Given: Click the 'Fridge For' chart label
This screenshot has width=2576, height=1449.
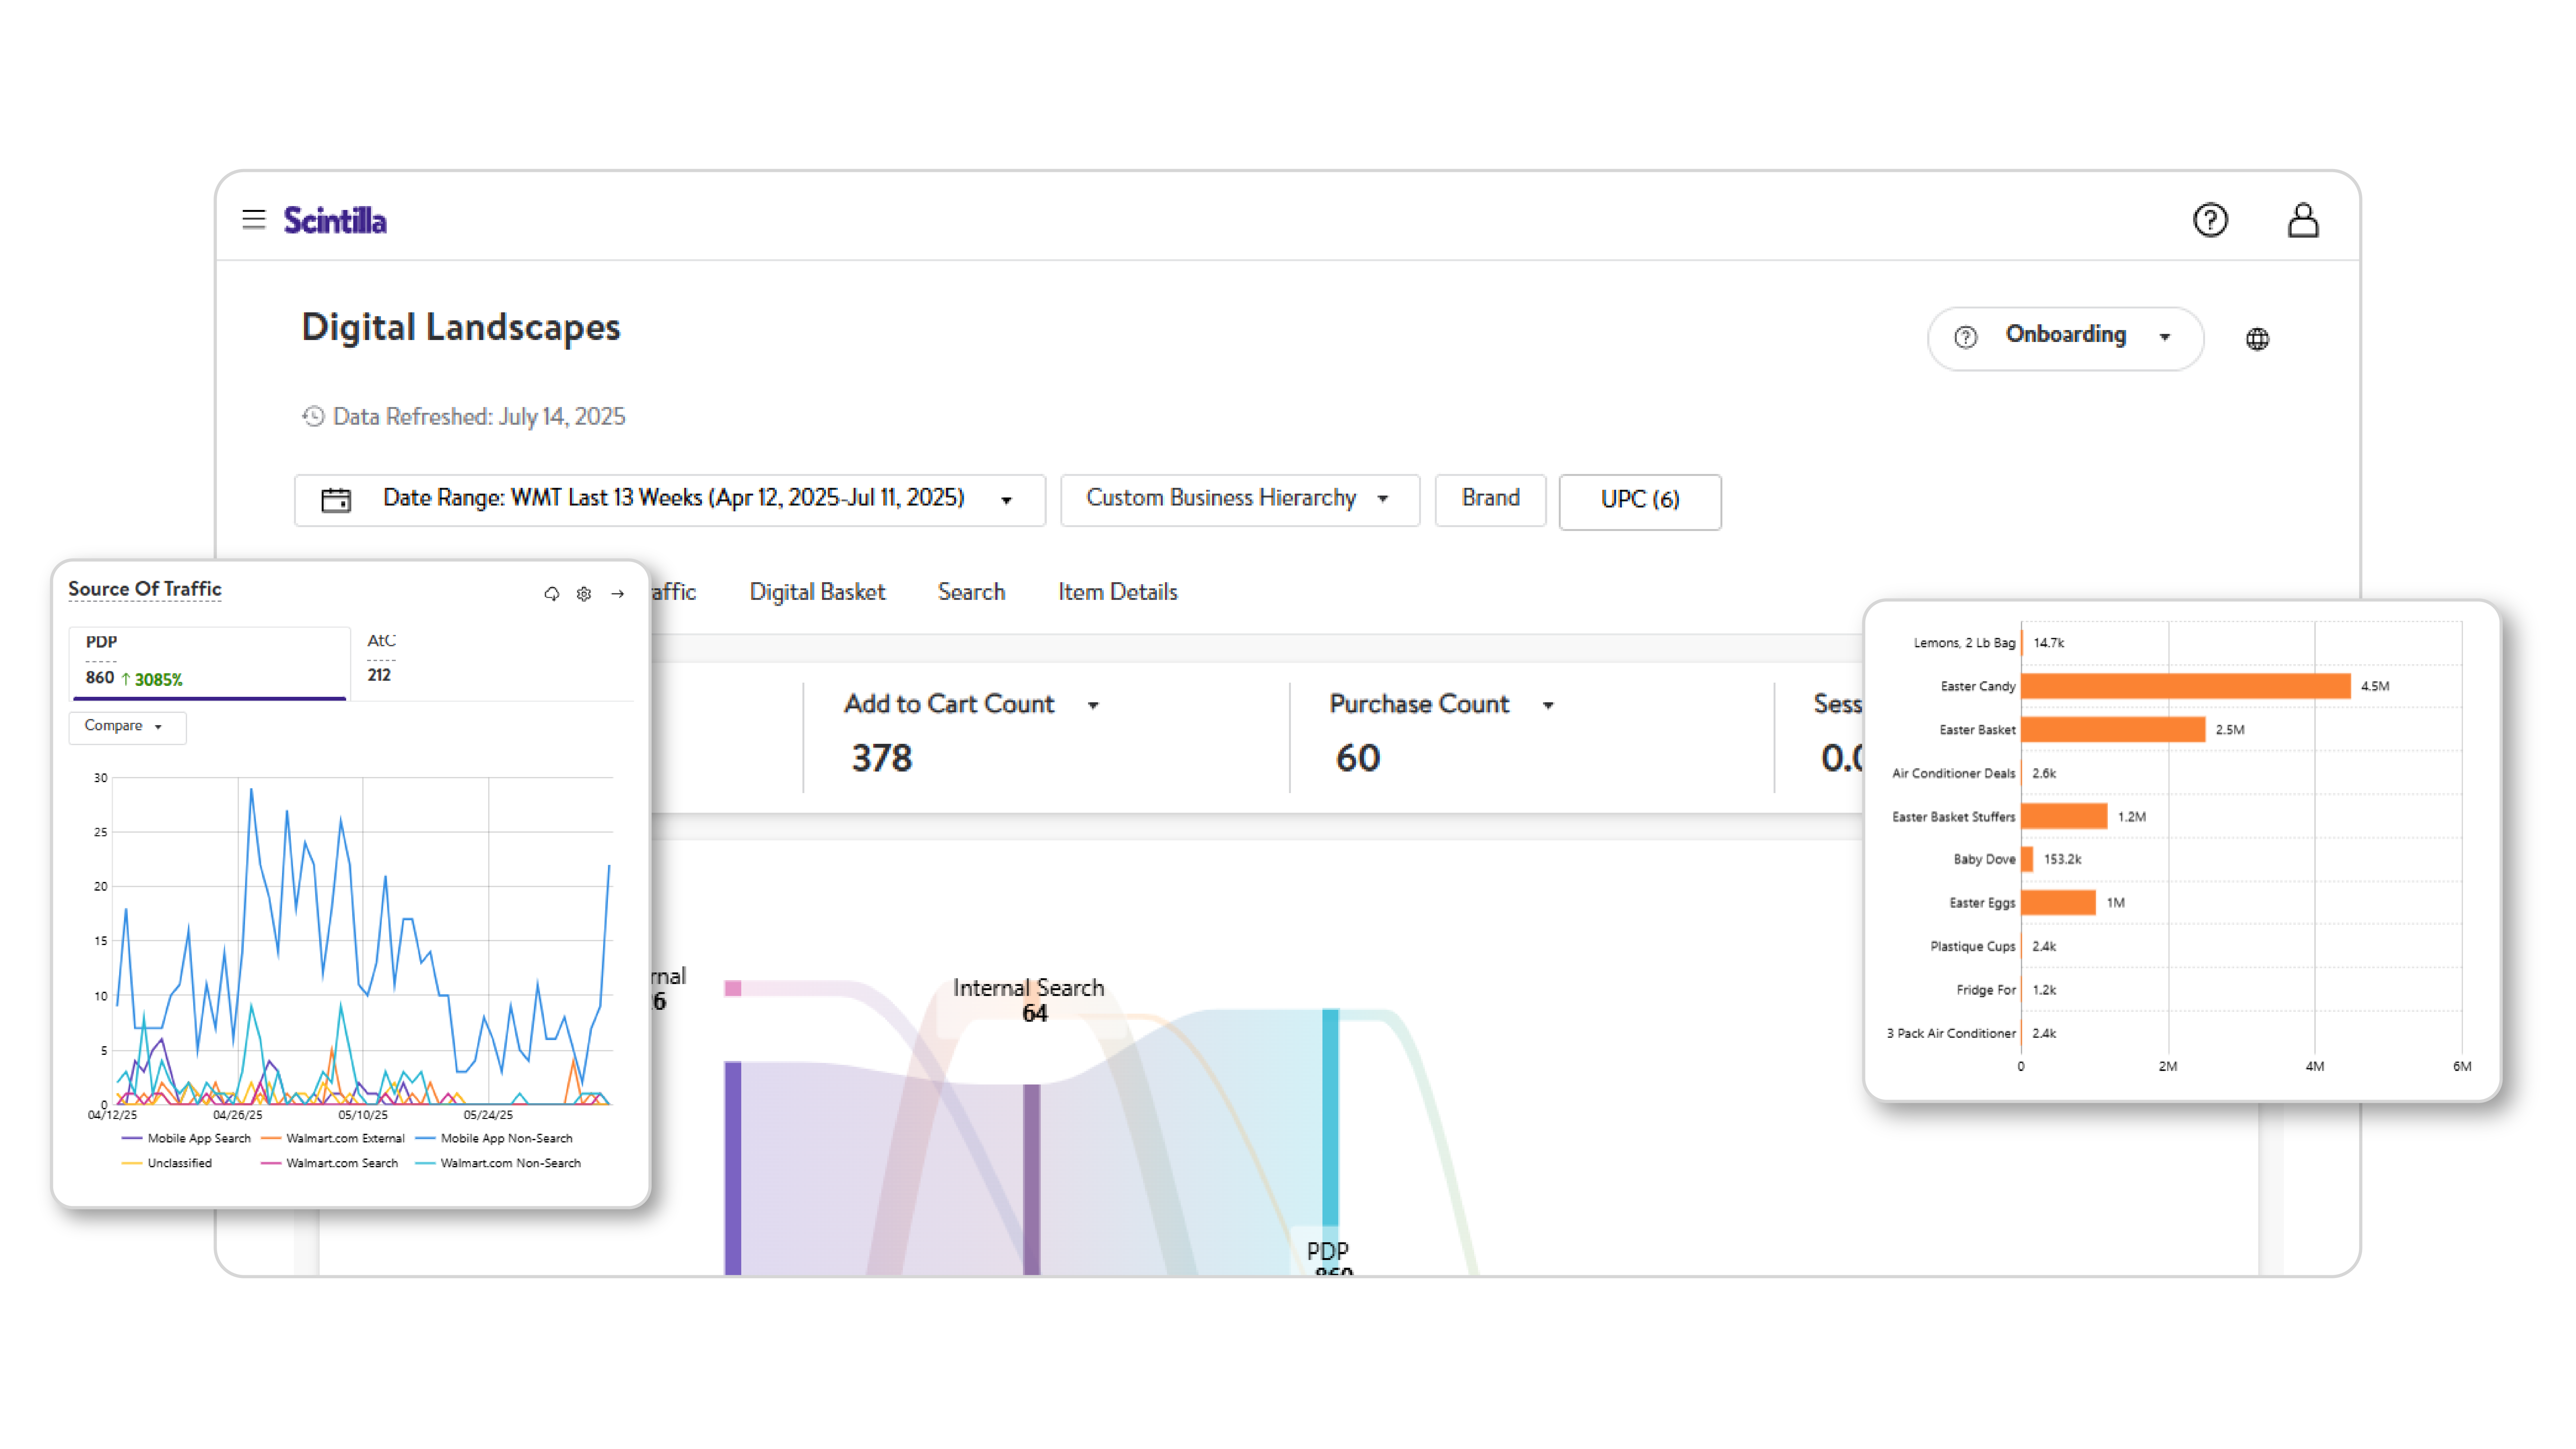Looking at the screenshot, I should [x=1986, y=990].
